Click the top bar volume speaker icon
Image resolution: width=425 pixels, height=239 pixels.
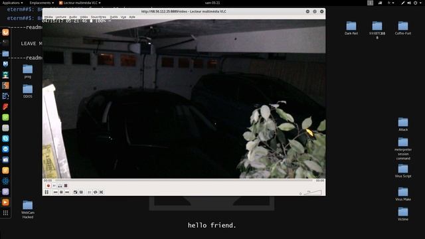click(409, 3)
